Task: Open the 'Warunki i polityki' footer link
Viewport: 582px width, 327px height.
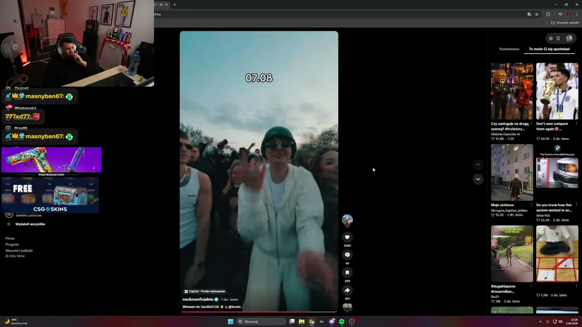Action: [19, 251]
